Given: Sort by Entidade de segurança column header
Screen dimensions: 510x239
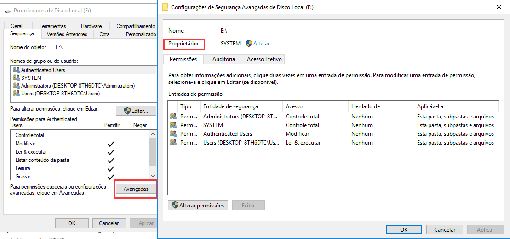Looking at the screenshot, I should (230, 106).
